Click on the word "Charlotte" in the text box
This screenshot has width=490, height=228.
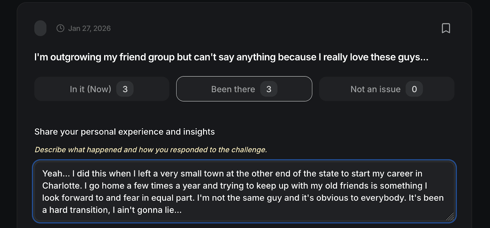pyautogui.click(x=62, y=186)
